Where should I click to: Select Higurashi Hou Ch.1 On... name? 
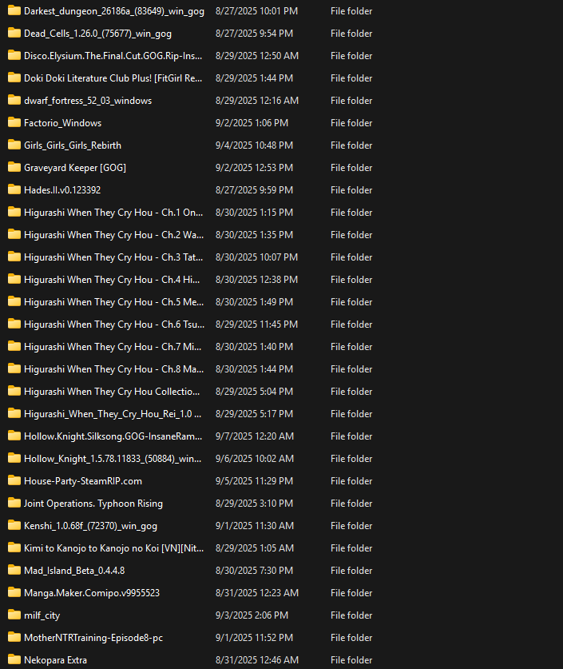pyautogui.click(x=113, y=213)
